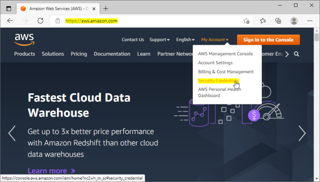Viewport: 320px width, 182px height.
Task: Click the forward navigation arrow
Action: coord(25,21)
